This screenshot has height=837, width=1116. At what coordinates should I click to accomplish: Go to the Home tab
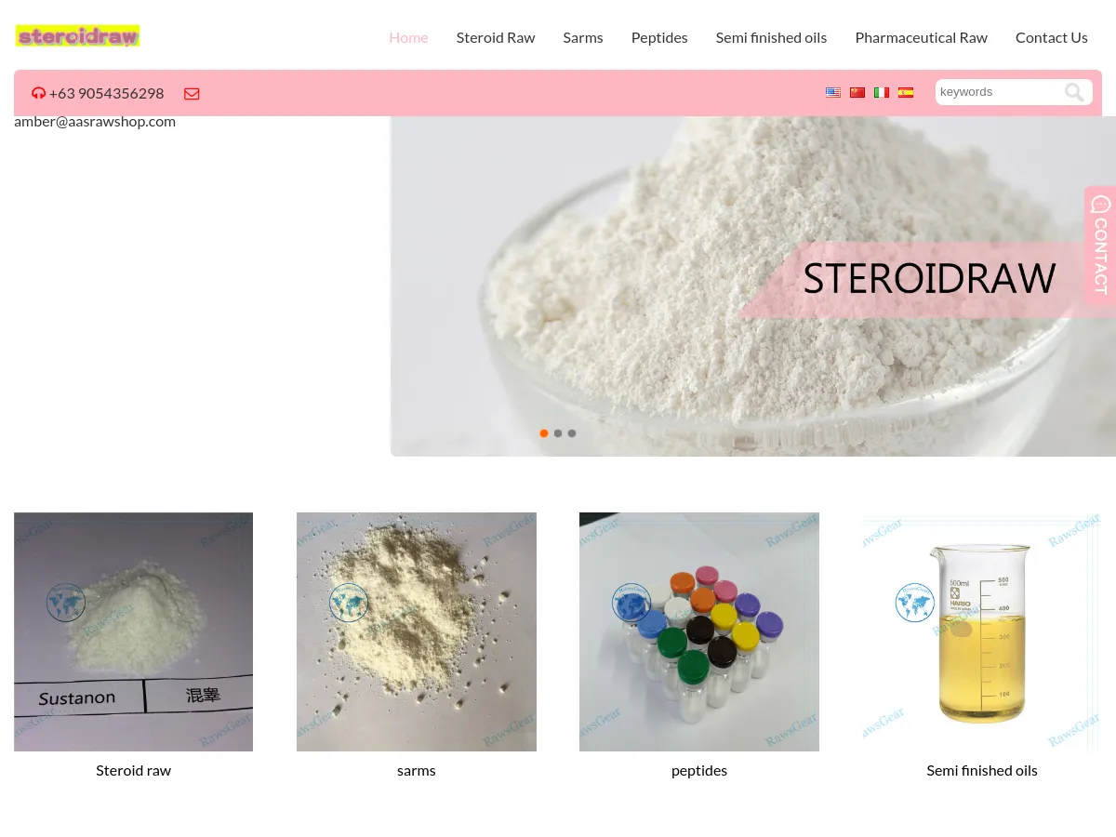408,37
